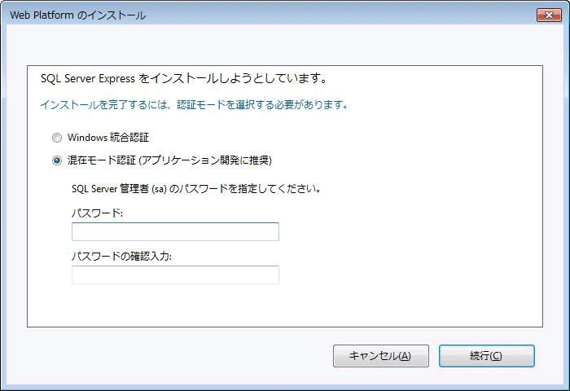This screenshot has height=391, width=570.
Task: Focus the パスワード input field
Action: pos(175,231)
